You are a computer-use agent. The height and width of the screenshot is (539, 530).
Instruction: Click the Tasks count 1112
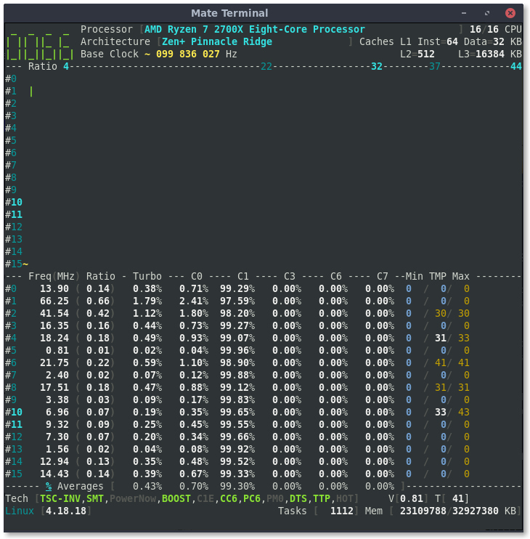[x=342, y=511]
